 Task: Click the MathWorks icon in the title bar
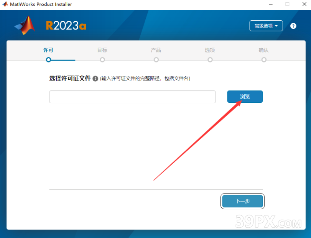(5, 4)
